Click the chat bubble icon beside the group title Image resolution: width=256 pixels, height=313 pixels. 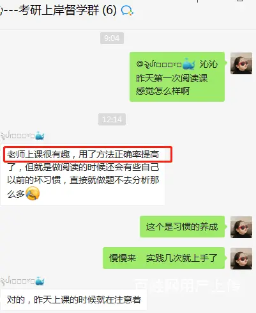(x=127, y=10)
